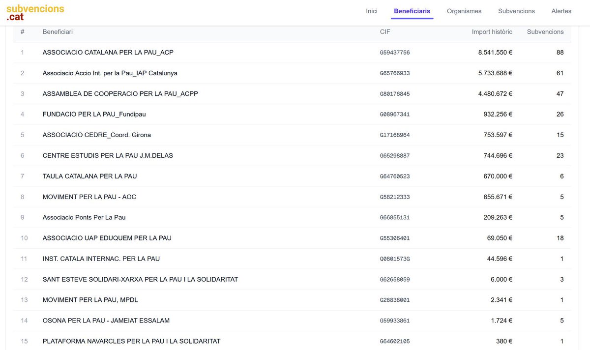The image size is (590, 350).
Task: Open ASSOCIACIO CATALANA PER LA PAU_ACP
Action: click(108, 52)
